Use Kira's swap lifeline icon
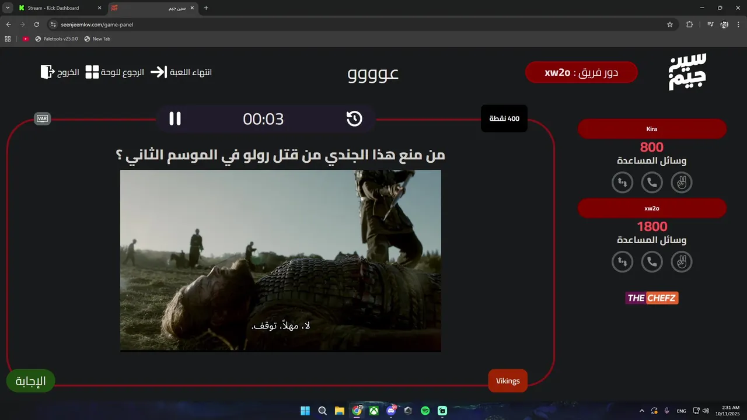This screenshot has width=747, height=420. coord(622,183)
